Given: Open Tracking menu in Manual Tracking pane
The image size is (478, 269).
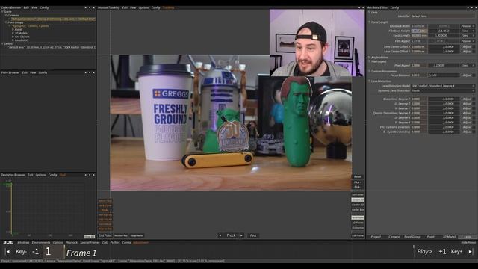Looking at the screenshot, I should [x=168, y=7].
